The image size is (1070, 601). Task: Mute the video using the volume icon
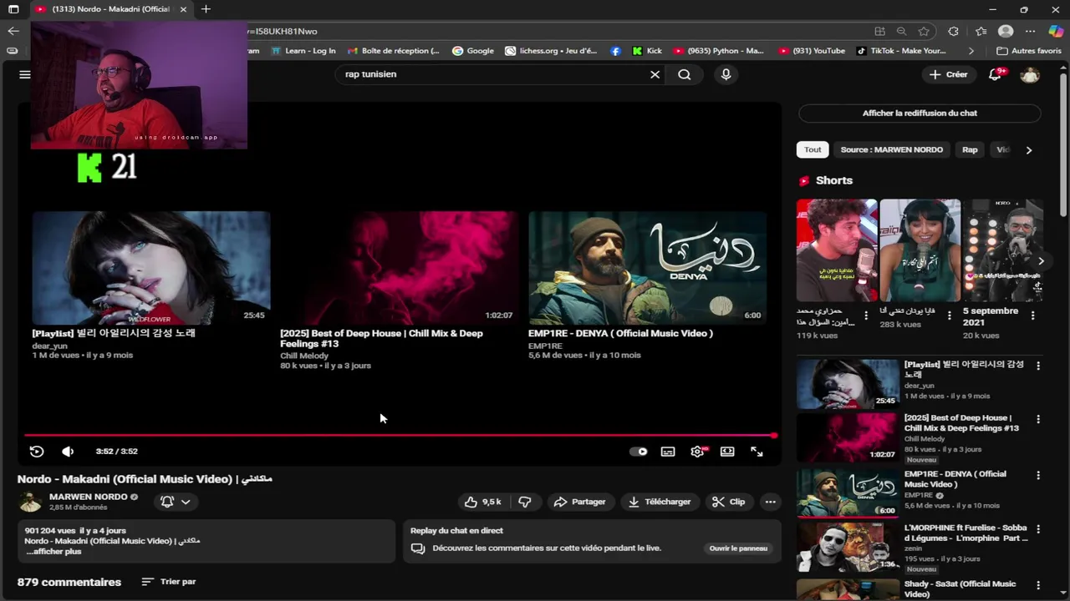tap(68, 452)
